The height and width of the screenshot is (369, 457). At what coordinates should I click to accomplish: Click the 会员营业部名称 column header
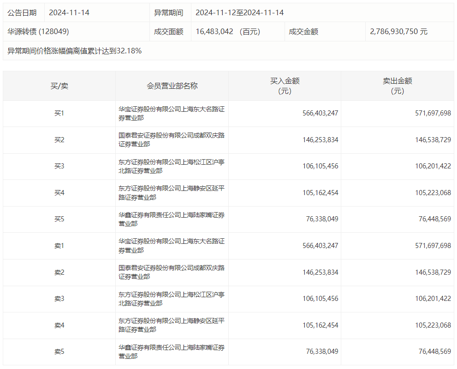coord(172,86)
